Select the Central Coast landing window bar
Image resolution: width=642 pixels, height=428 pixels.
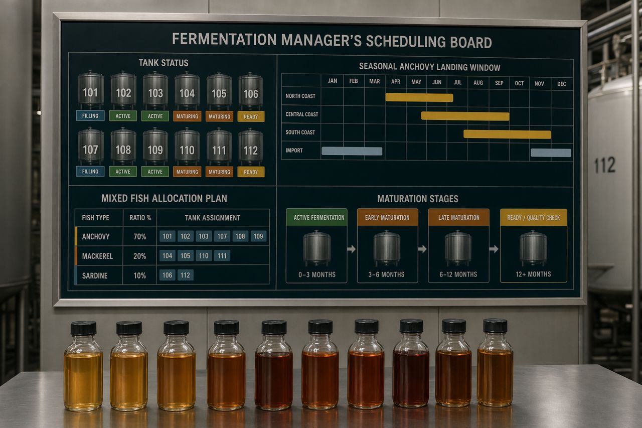[465, 116]
